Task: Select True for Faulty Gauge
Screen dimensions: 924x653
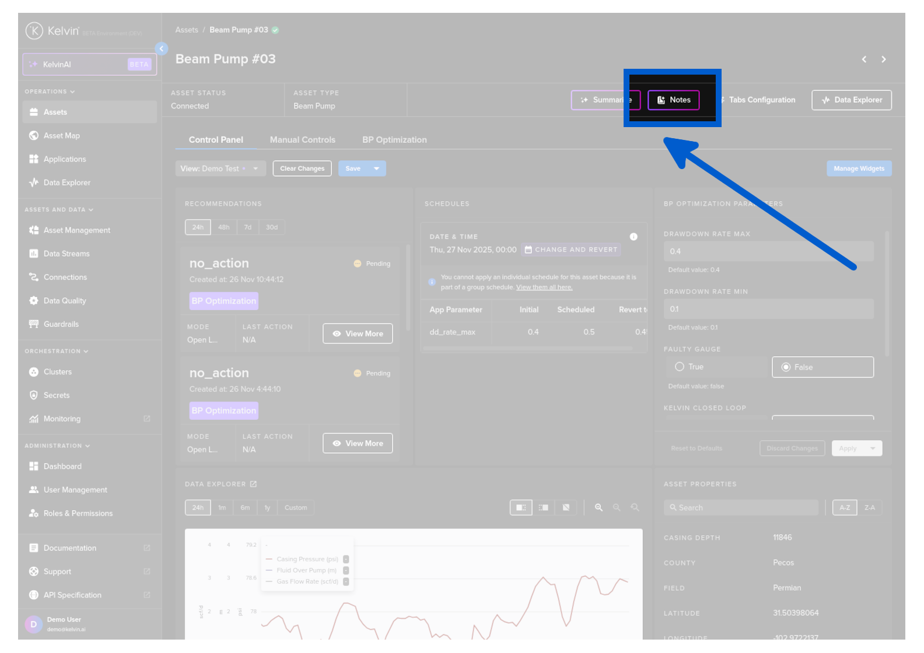Action: pos(680,367)
